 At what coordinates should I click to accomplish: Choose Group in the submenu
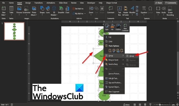pos(132,56)
